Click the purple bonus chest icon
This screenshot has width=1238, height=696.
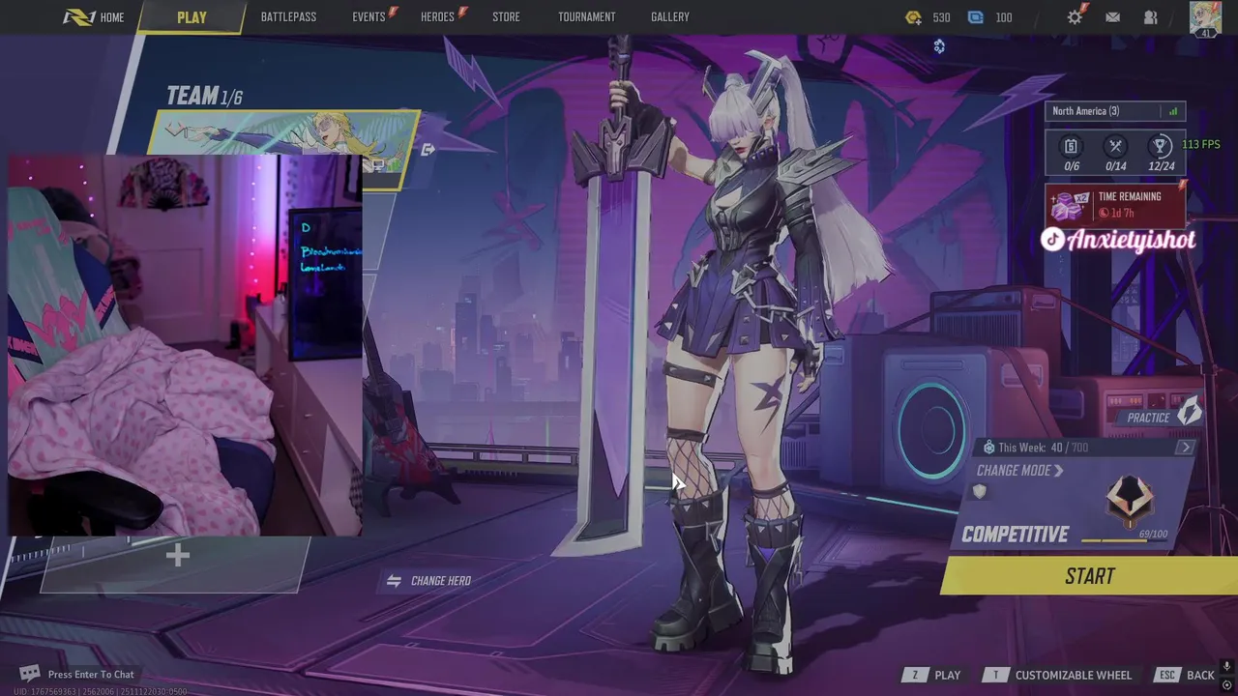[x=1070, y=205]
